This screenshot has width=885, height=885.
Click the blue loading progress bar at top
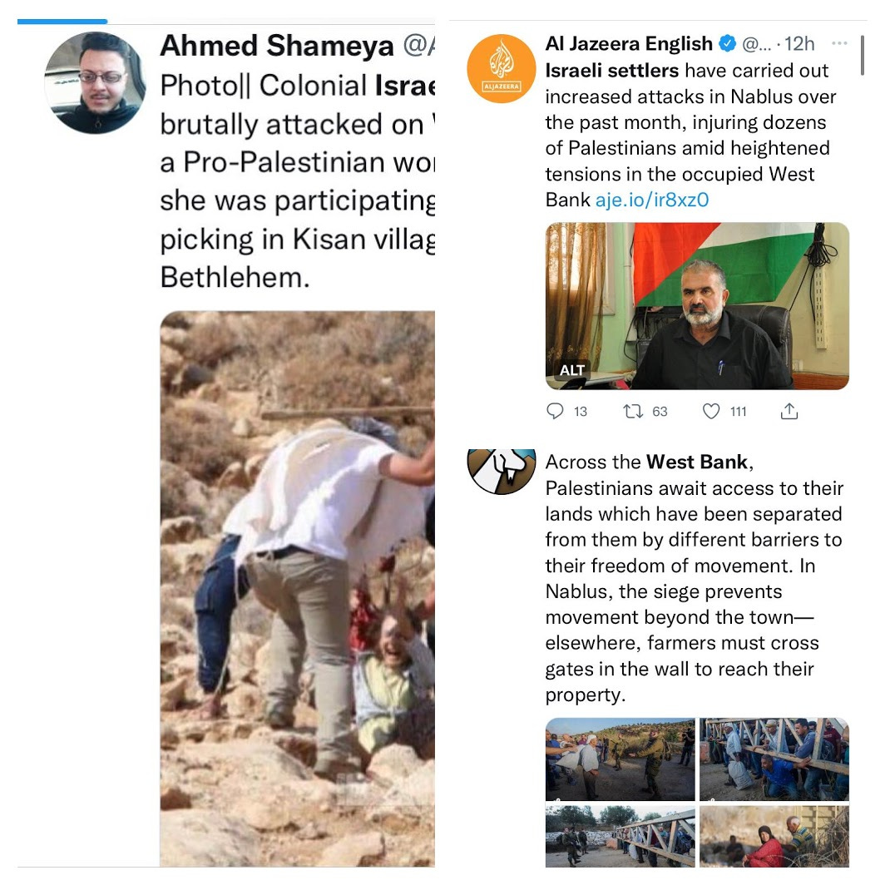point(62,22)
